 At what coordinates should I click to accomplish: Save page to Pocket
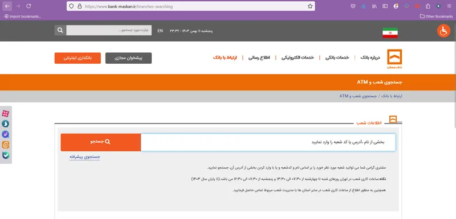coord(353,6)
